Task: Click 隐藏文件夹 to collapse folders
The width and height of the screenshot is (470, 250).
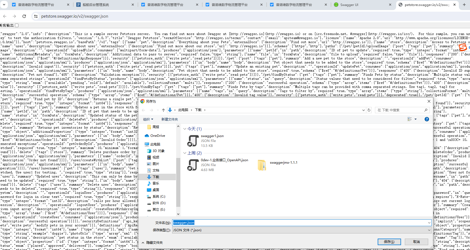Action: [152, 243]
